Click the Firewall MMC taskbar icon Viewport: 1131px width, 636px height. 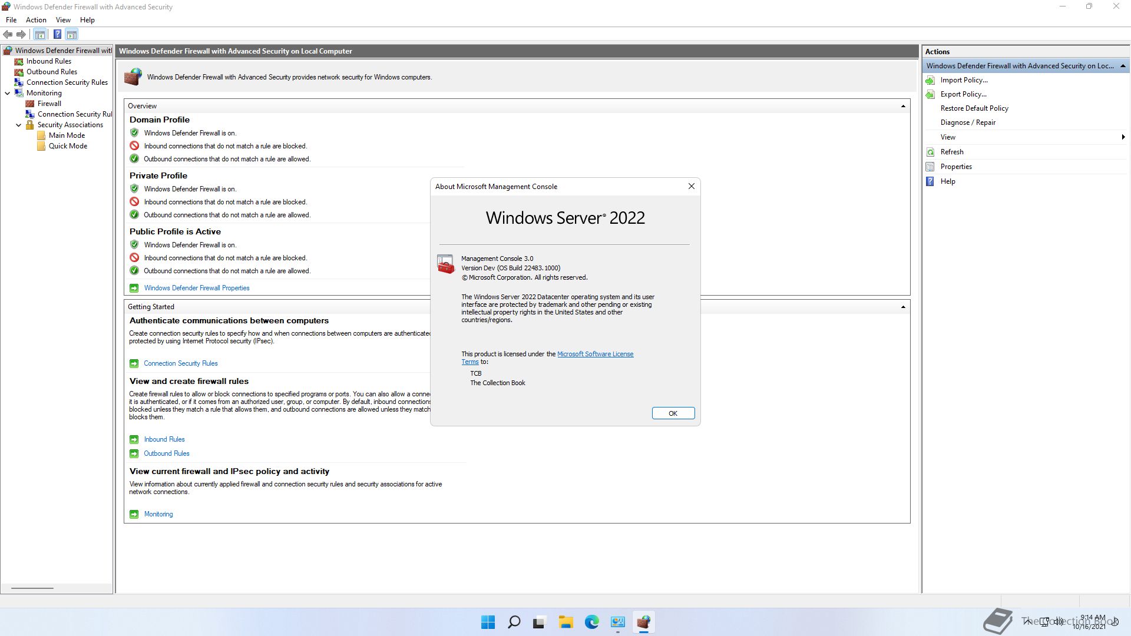pos(643,622)
